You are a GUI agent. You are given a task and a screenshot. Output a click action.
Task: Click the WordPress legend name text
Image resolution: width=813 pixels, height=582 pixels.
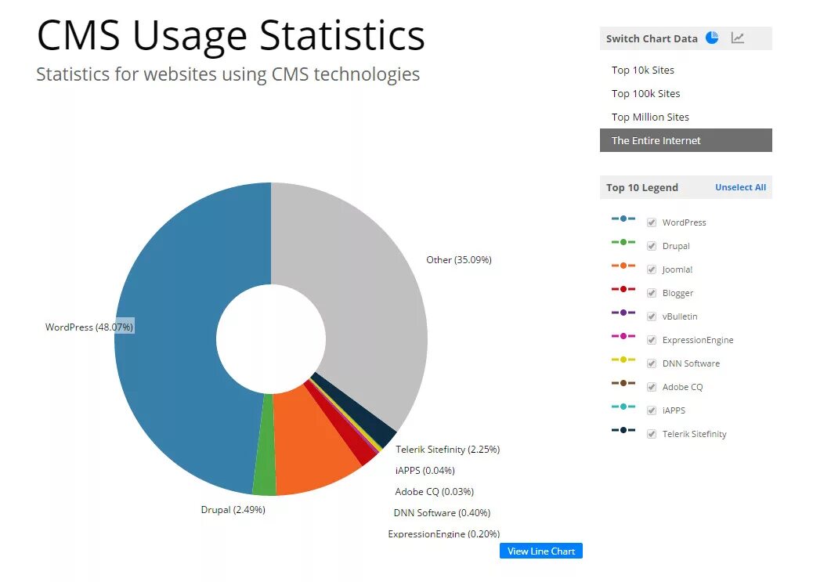[684, 222]
